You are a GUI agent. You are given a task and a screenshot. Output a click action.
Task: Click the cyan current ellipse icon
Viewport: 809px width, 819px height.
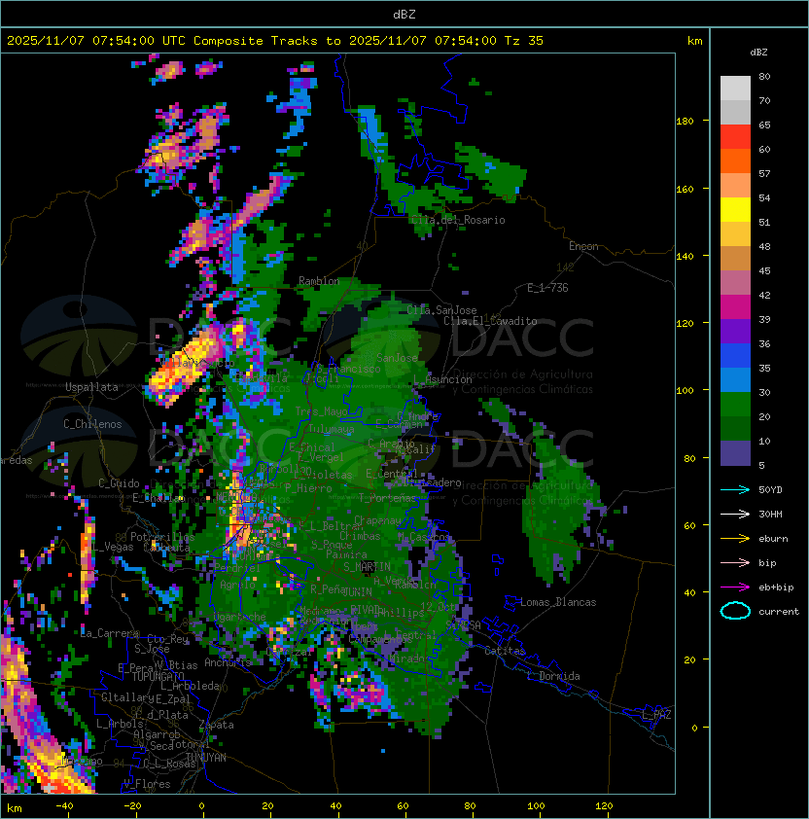pos(735,611)
